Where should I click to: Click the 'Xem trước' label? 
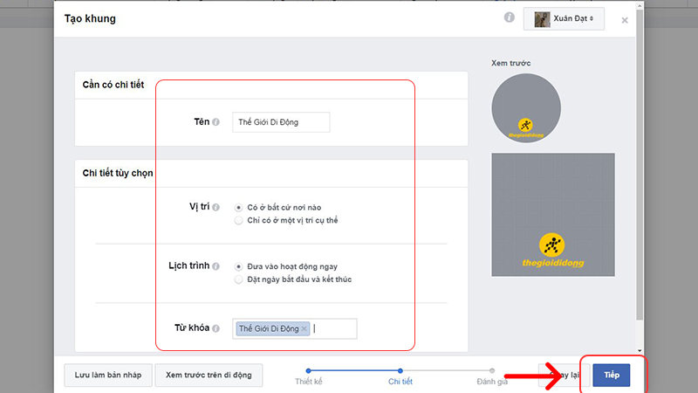pyautogui.click(x=510, y=63)
